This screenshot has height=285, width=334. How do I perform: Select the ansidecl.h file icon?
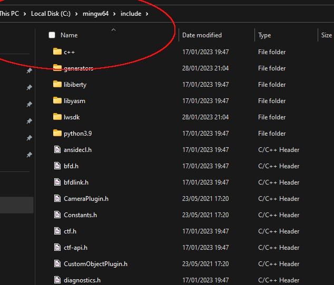[57, 149]
